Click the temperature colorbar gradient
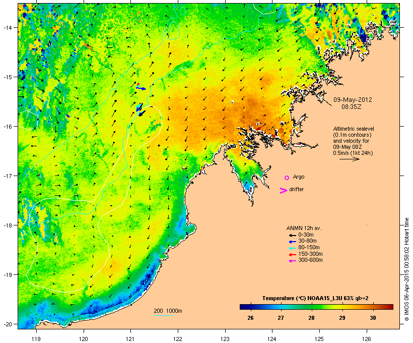The image size is (413, 343). point(316,307)
